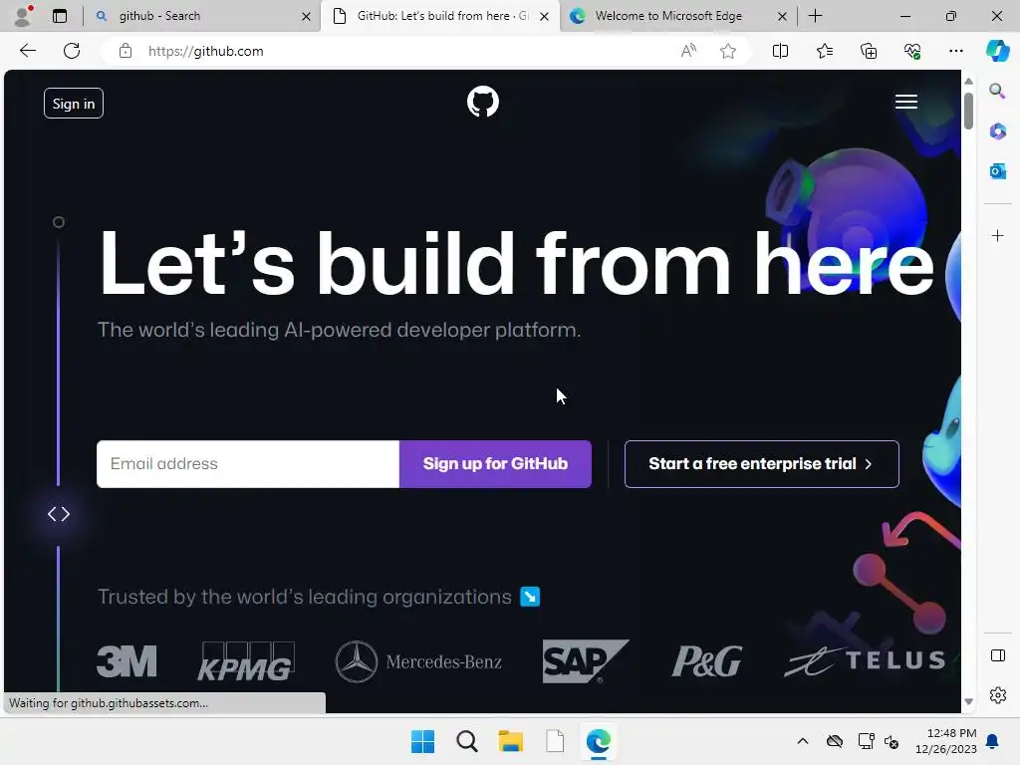The height and width of the screenshot is (765, 1020).
Task: Click the muted volume tray icon
Action: (x=892, y=741)
